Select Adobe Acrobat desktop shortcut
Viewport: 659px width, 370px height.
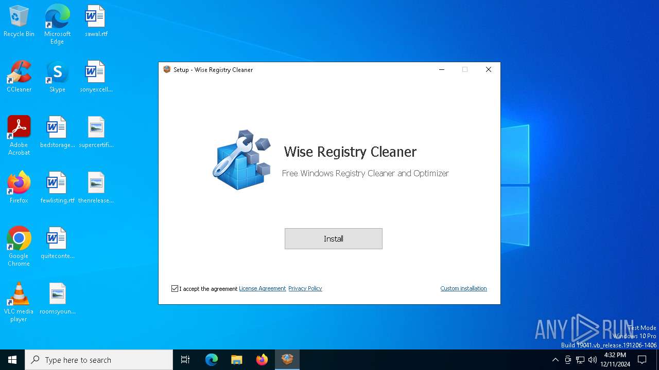(x=19, y=136)
